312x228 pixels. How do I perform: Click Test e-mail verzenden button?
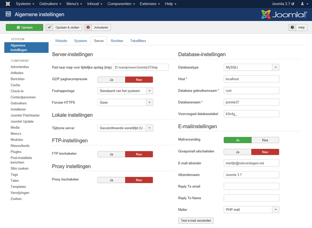pyautogui.click(x=196, y=221)
